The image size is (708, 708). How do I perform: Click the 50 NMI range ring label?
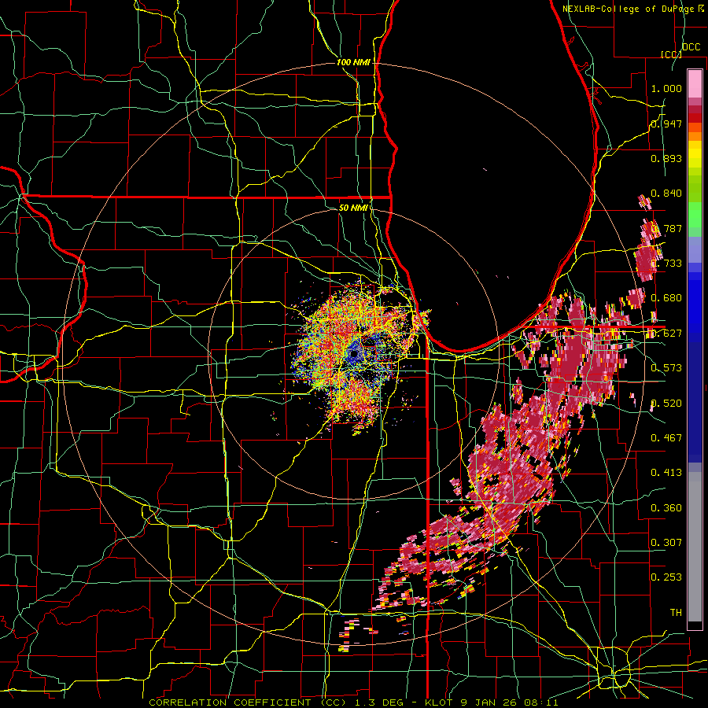(x=353, y=208)
